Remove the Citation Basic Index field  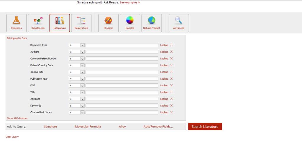click(171, 112)
